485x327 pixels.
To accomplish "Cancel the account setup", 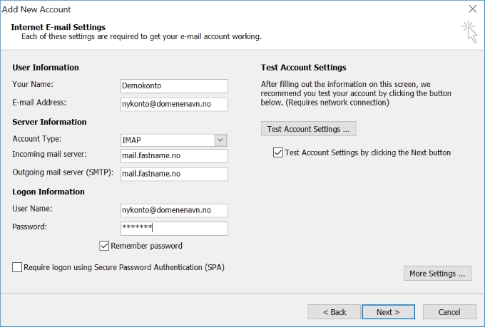I will point(449,312).
